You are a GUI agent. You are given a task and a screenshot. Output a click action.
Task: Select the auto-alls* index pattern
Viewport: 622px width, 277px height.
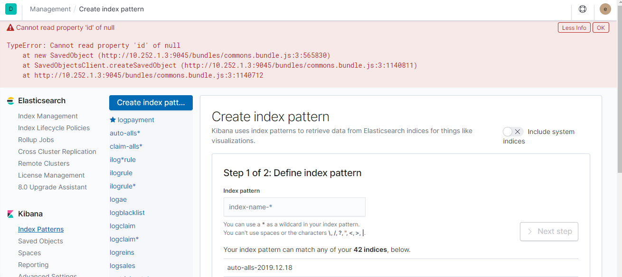pos(125,133)
